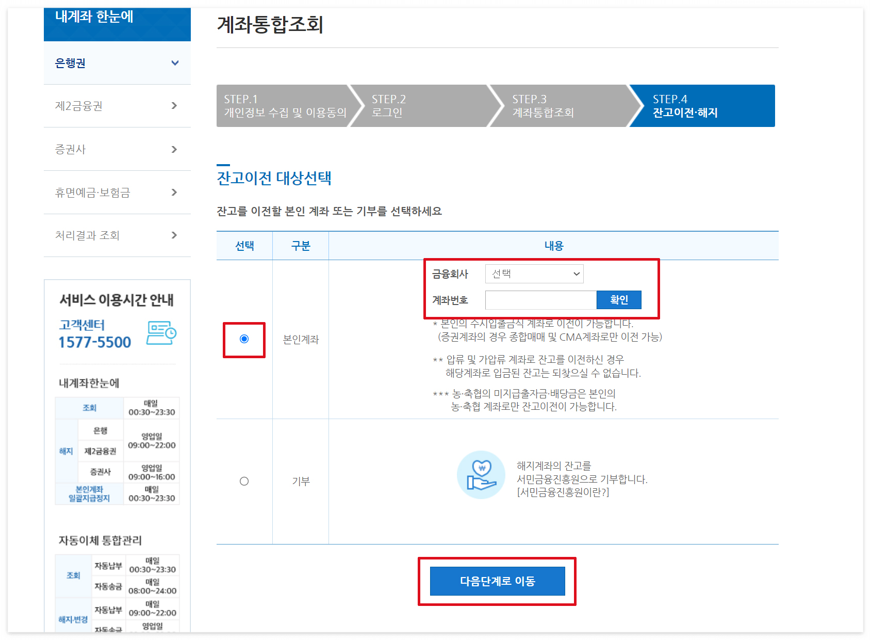Select the 기부 radio button
The image size is (871, 640).
pyautogui.click(x=244, y=481)
